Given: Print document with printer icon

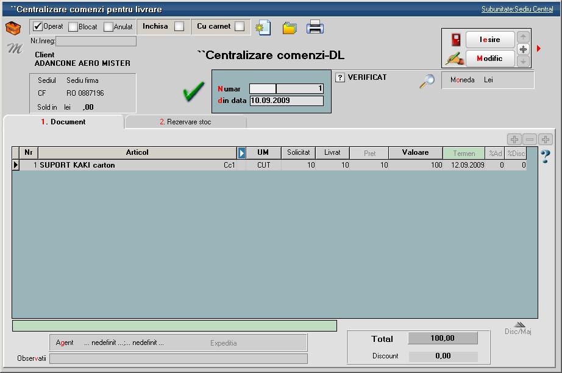Looking at the screenshot, I should pos(315,27).
